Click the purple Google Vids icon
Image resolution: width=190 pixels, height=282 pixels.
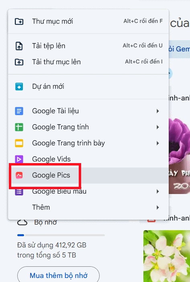[19, 159]
